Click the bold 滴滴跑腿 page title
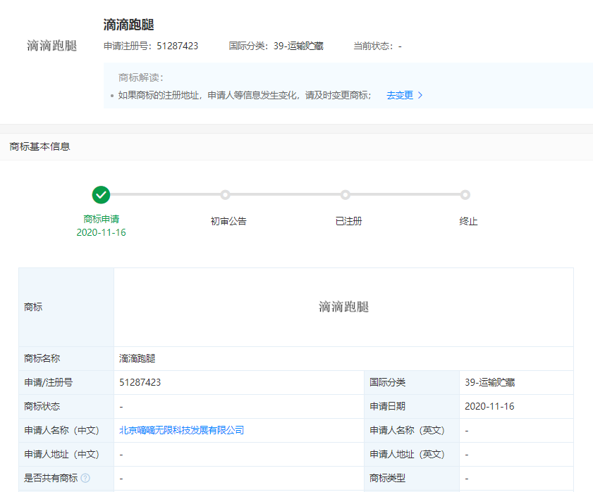 coord(128,25)
